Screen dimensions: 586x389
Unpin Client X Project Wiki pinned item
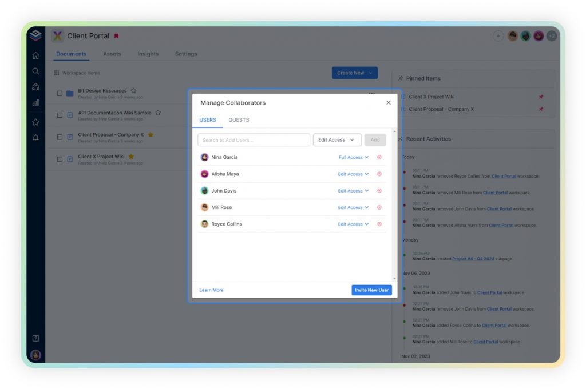(540, 97)
